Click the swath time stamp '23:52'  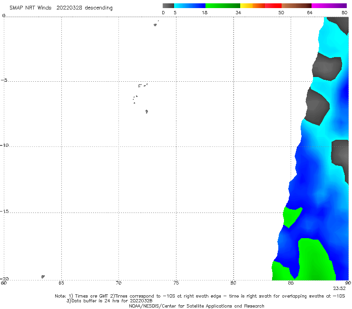[339, 289]
